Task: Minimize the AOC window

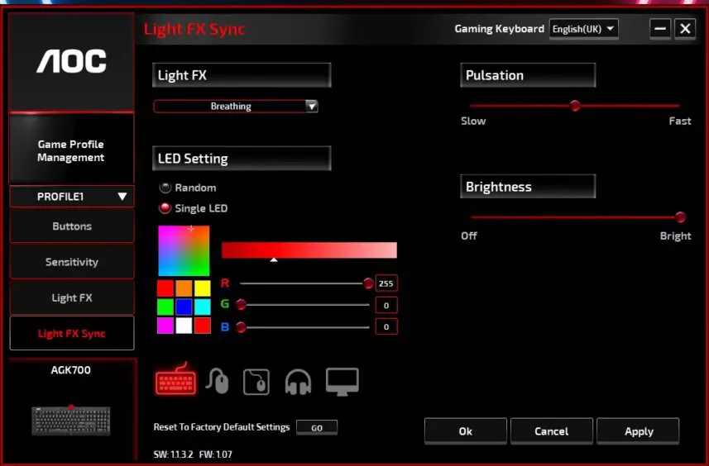Action: point(659,29)
